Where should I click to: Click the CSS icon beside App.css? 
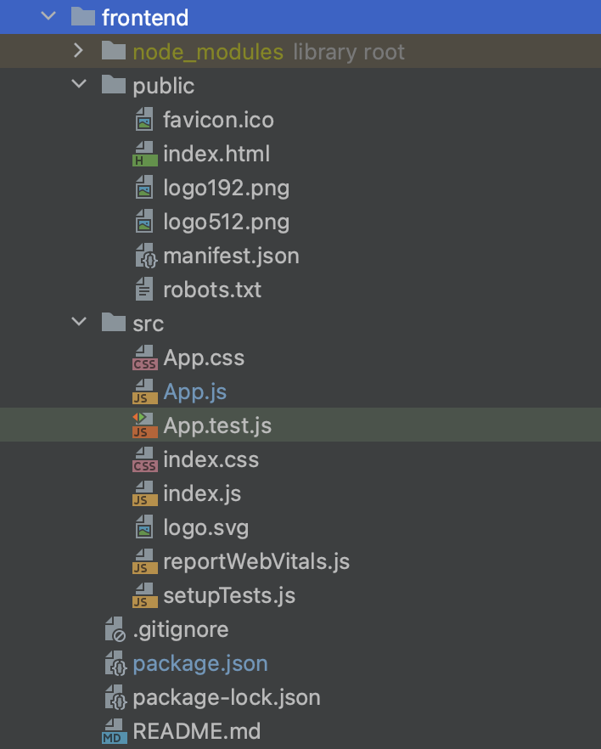(144, 358)
